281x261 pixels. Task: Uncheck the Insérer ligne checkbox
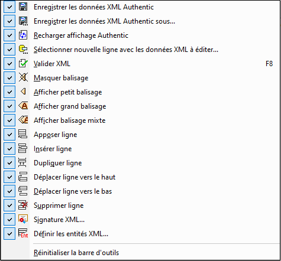click(x=9, y=149)
